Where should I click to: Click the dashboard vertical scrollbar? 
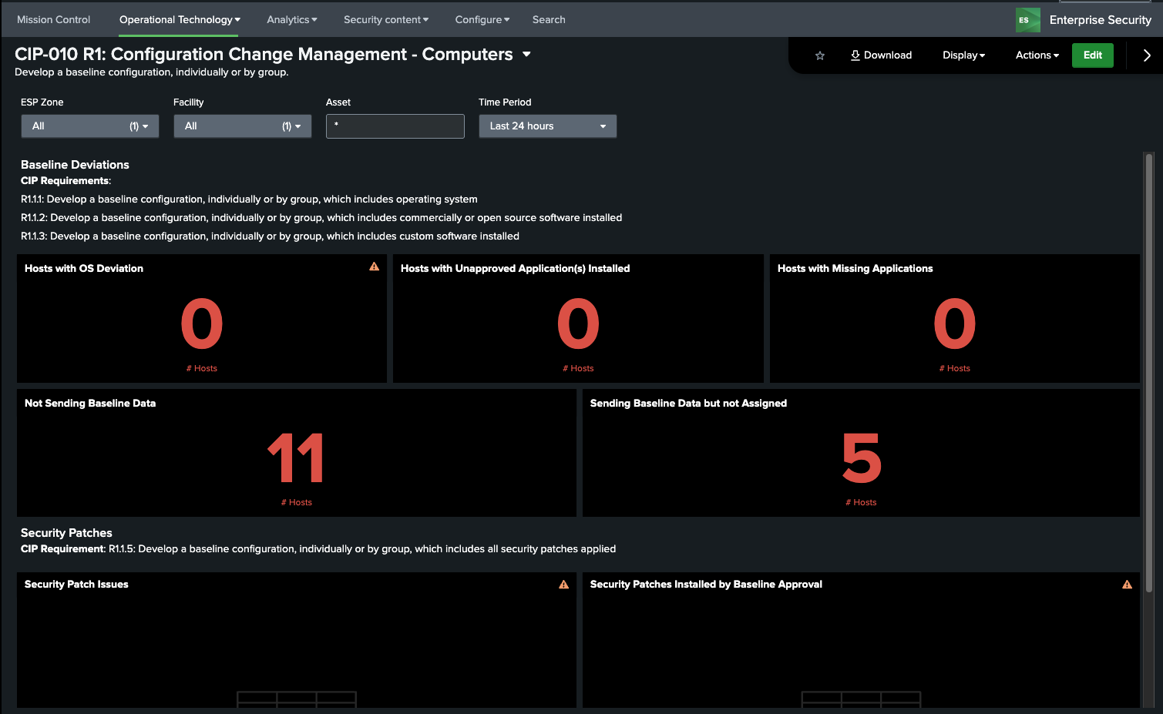[1148, 370]
